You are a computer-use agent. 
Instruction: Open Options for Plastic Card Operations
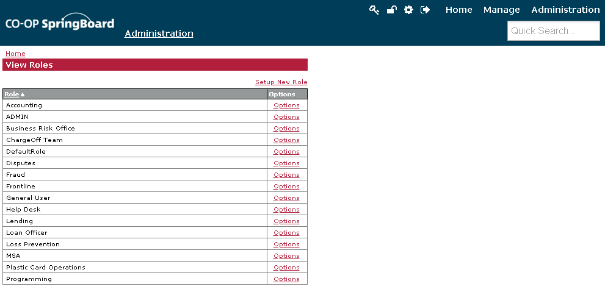coord(286,267)
